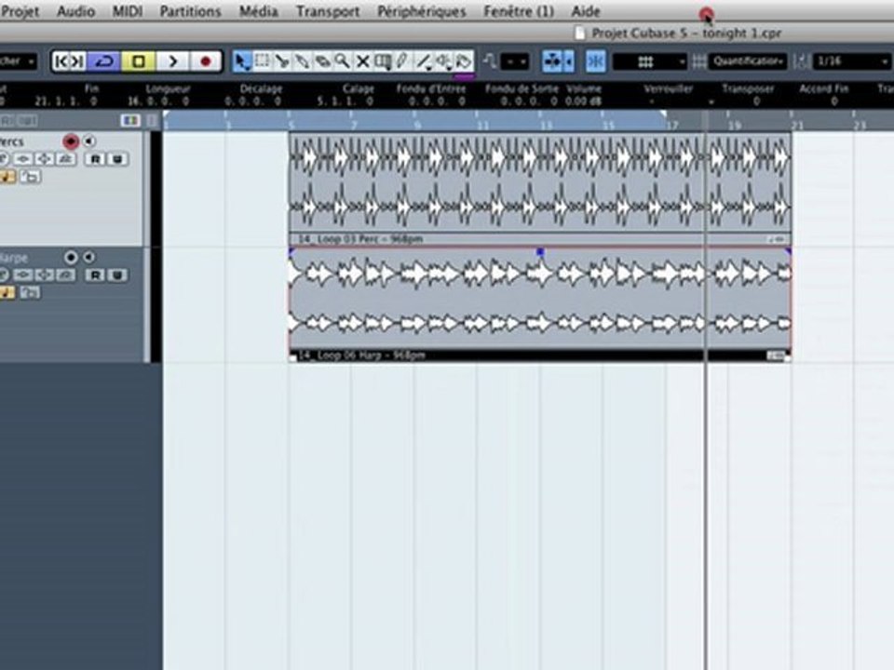
Task: Open the MIDI menu
Action: point(127,11)
